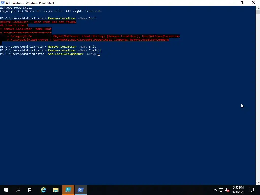
Task: Open the Windows Start menu
Action: pyautogui.click(x=6, y=190)
